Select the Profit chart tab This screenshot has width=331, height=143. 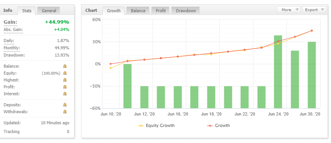[161, 11]
